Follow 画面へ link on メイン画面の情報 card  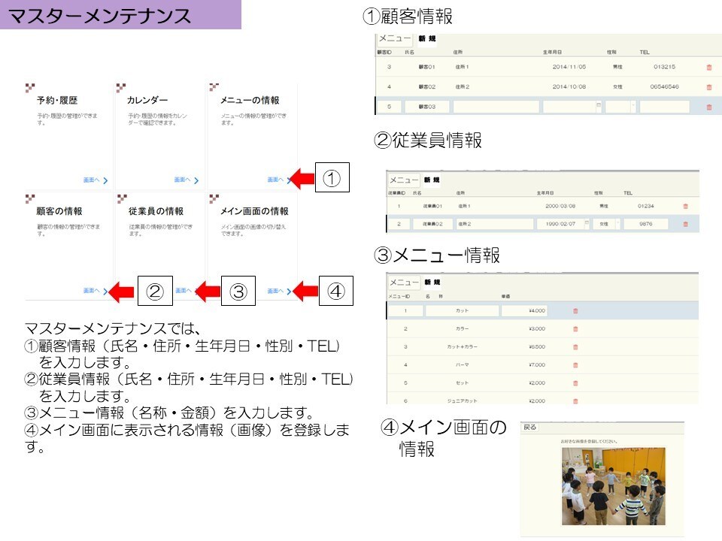pyautogui.click(x=279, y=291)
